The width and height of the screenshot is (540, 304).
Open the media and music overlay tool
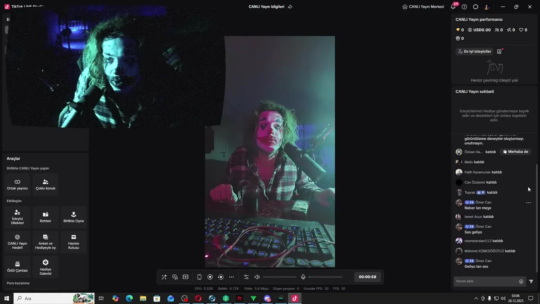[x=175, y=277]
